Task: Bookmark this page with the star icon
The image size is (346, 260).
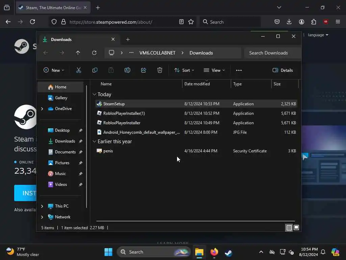Action: [191, 22]
